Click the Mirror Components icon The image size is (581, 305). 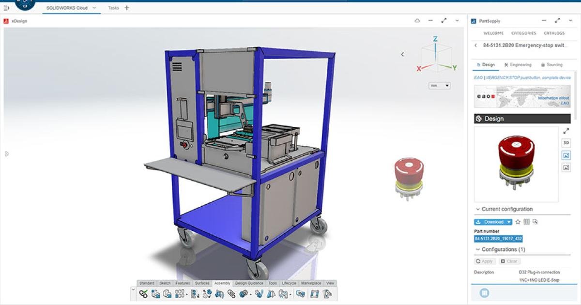point(195,293)
